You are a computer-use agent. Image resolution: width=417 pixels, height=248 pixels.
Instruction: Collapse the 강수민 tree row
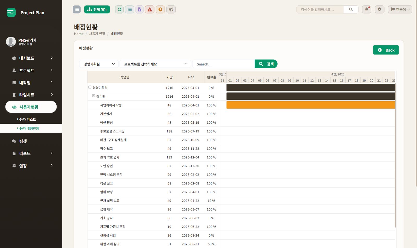(94, 96)
